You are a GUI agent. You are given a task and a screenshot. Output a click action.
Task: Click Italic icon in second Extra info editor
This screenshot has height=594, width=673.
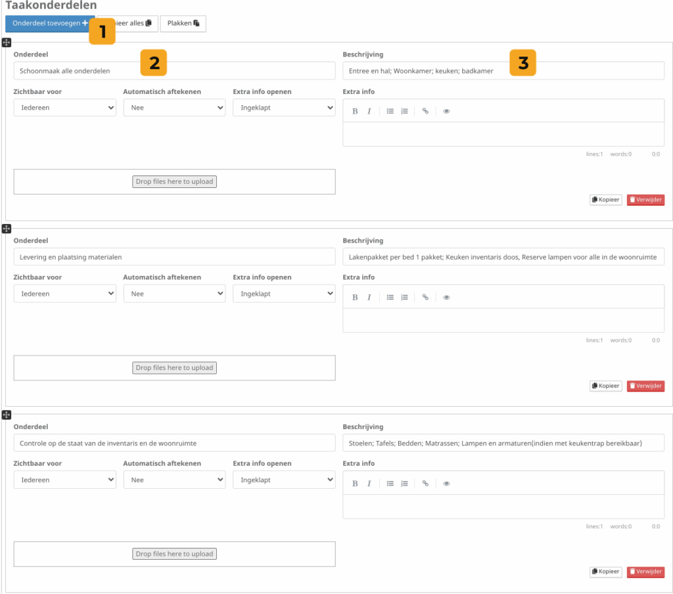(x=369, y=297)
